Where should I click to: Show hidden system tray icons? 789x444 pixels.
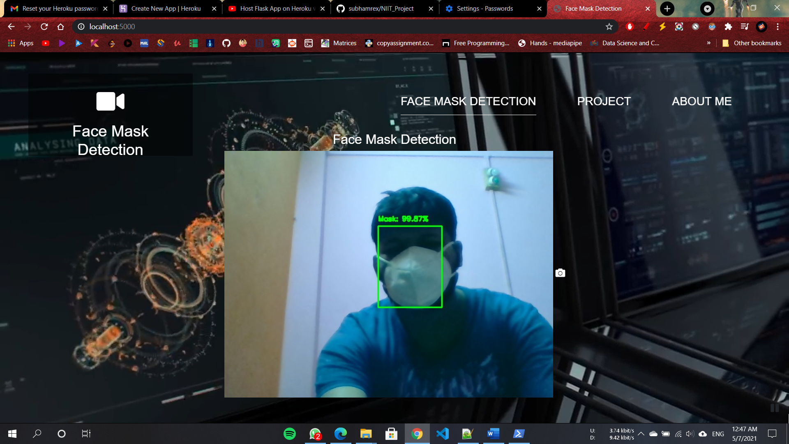[x=641, y=434]
